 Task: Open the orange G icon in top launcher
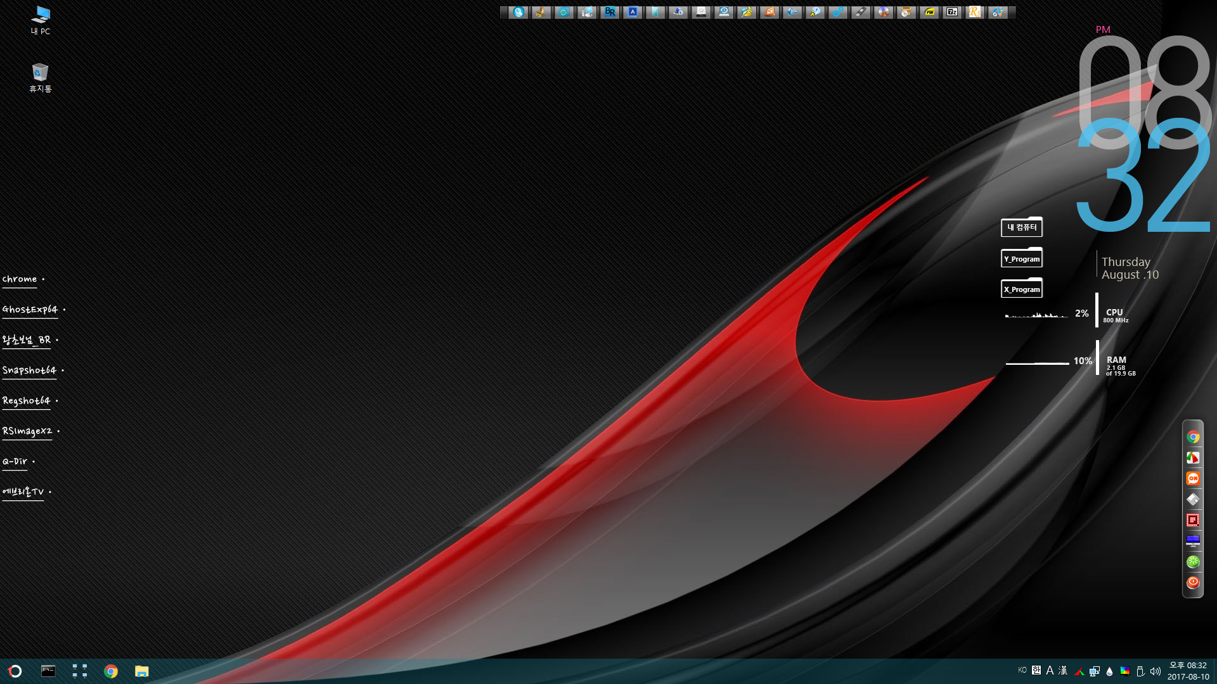click(769, 12)
